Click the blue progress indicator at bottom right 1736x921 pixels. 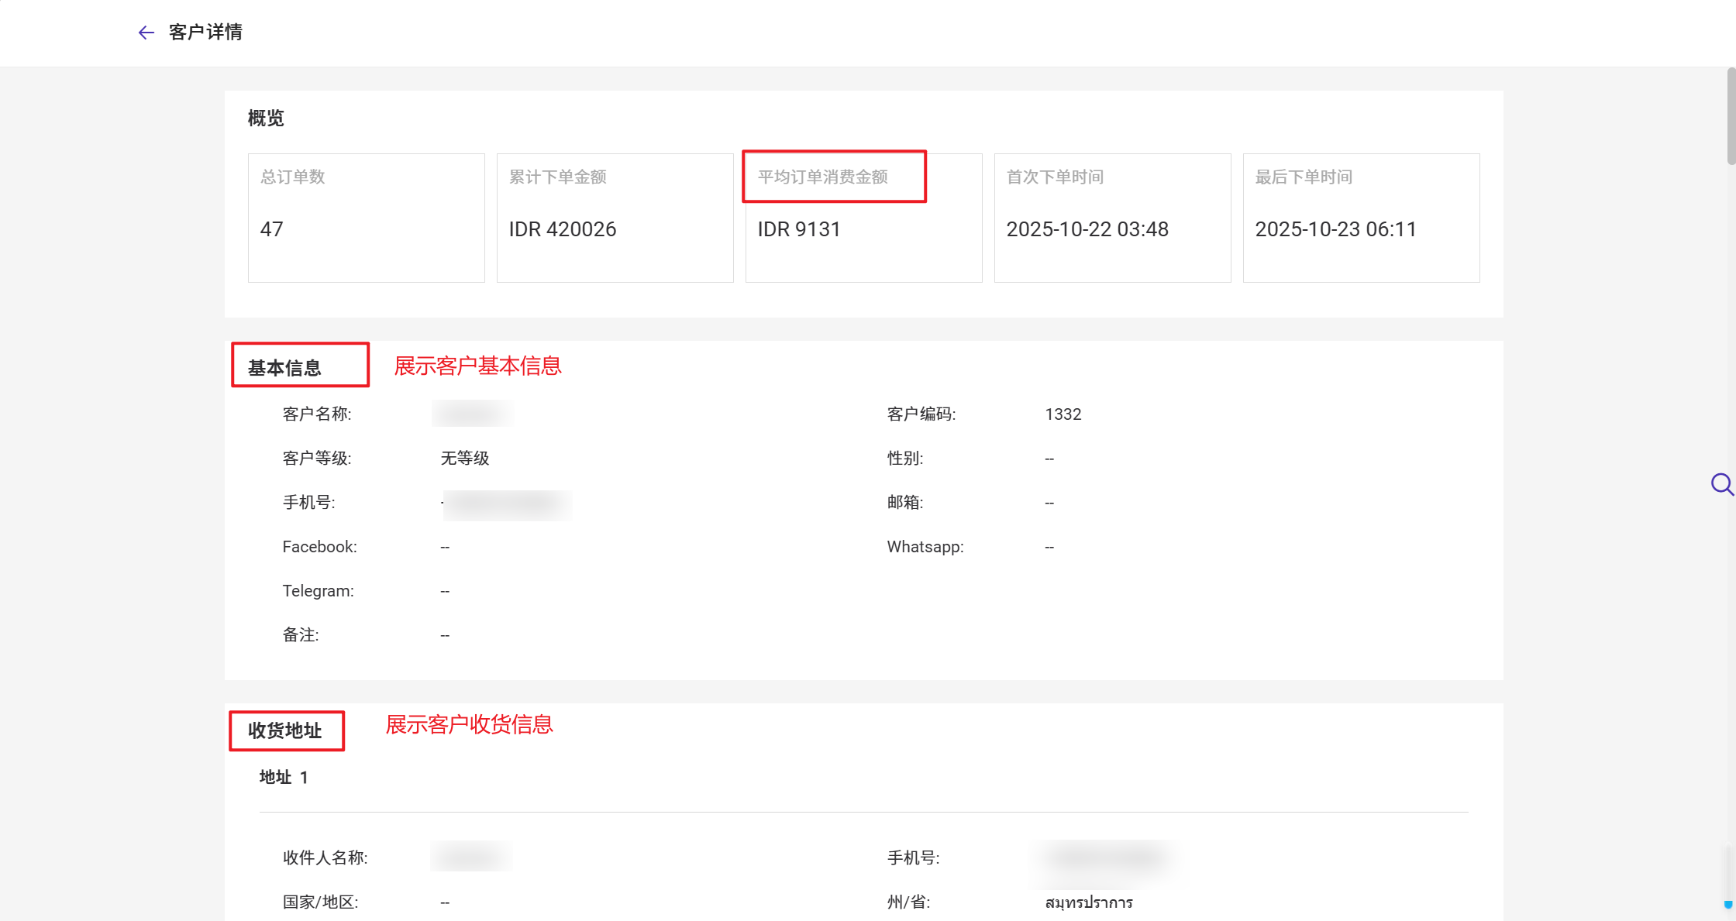coord(1727,904)
